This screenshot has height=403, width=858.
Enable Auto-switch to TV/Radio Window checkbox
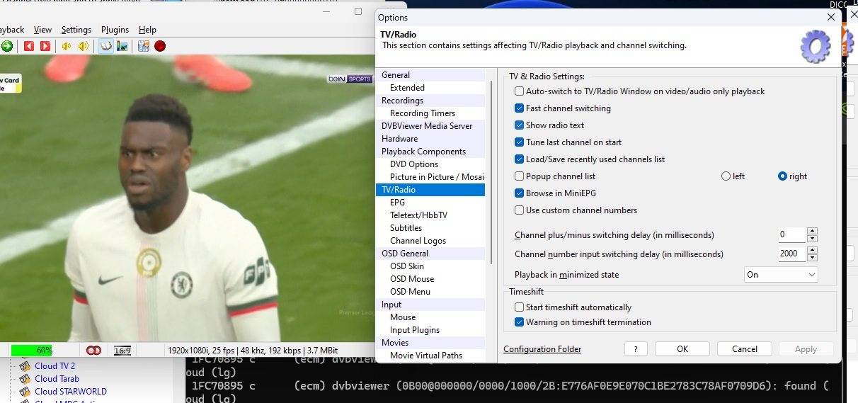pos(520,91)
